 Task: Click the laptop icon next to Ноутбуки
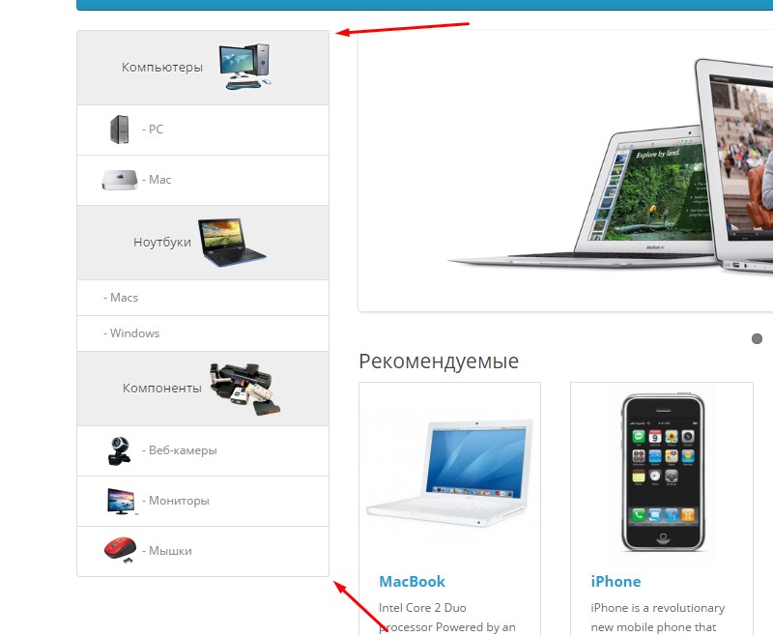pyautogui.click(x=231, y=243)
